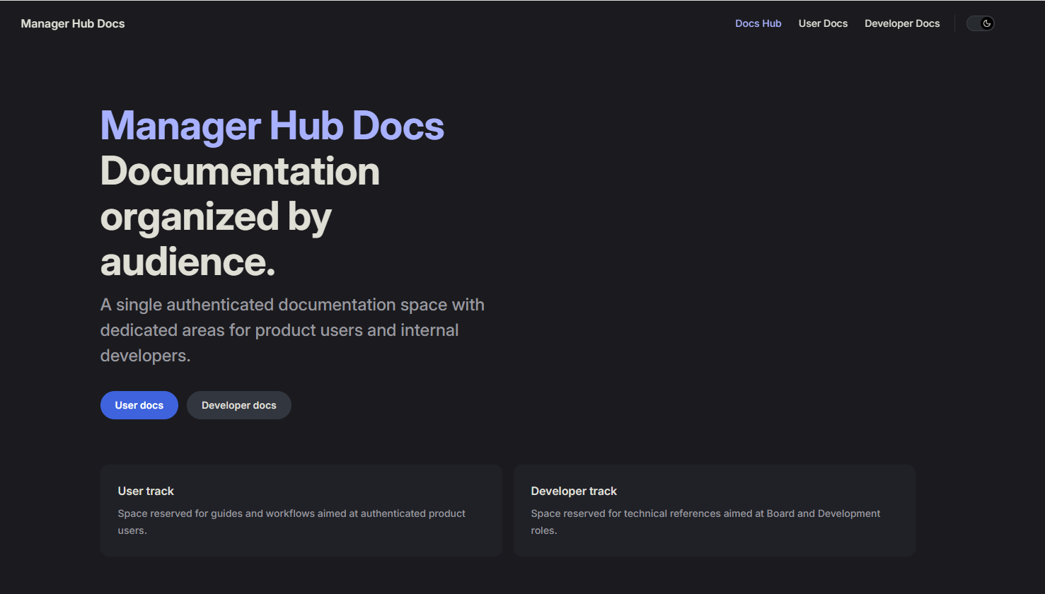1045x594 pixels.
Task: Click the Manager Hub Docs logo
Action: click(72, 23)
